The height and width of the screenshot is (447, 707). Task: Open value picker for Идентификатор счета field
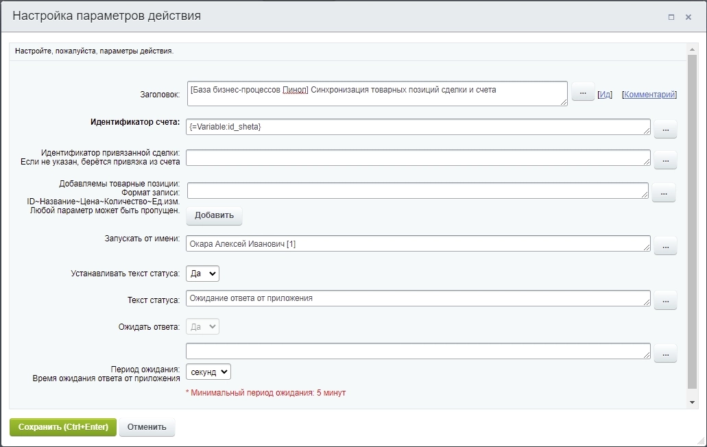click(x=665, y=128)
